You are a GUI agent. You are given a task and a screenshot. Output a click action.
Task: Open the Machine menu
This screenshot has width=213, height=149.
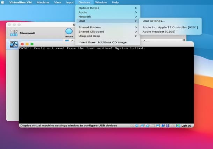point(43,2)
